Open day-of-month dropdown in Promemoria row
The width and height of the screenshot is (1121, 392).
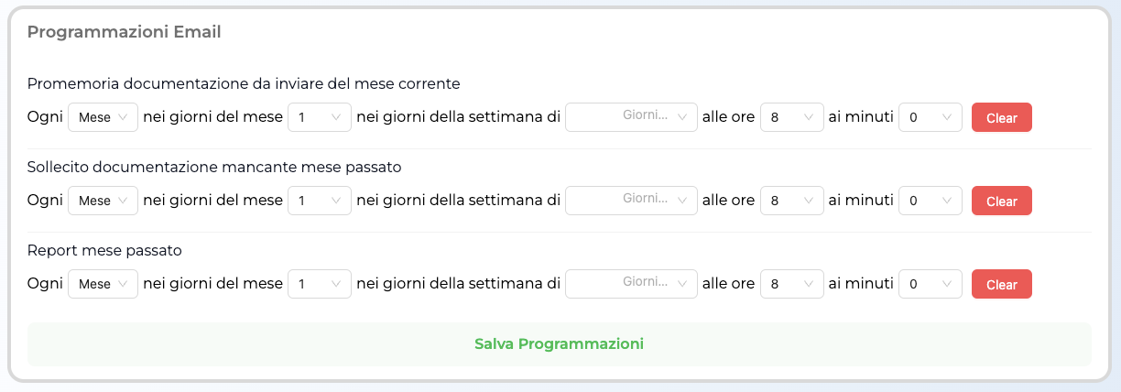pyautogui.click(x=319, y=117)
